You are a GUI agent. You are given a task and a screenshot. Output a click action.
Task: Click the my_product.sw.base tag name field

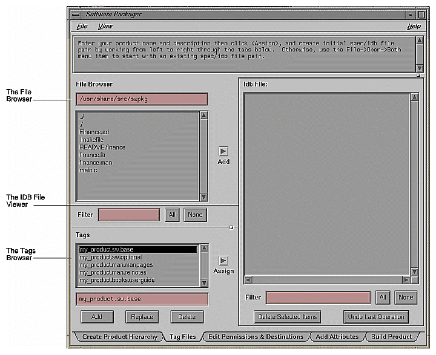pos(142,299)
